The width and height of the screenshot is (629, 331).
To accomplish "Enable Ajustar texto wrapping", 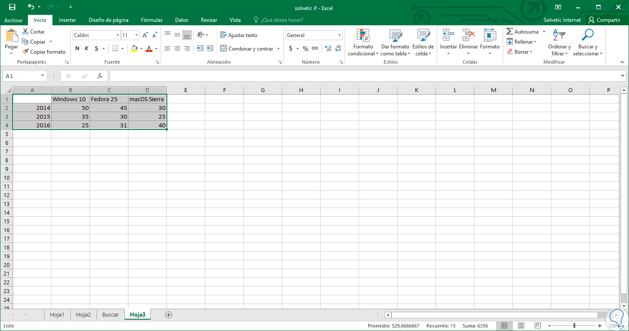I will coord(238,35).
